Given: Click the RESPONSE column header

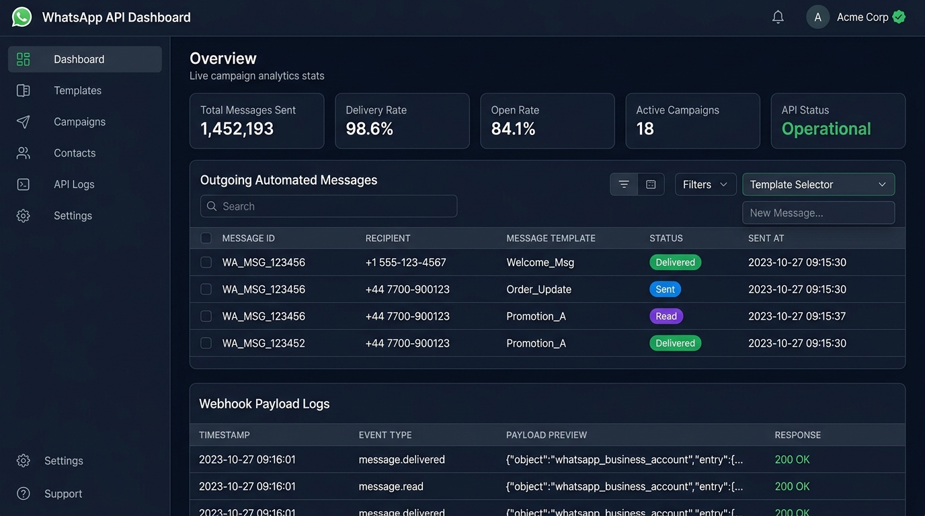Looking at the screenshot, I should 798,435.
